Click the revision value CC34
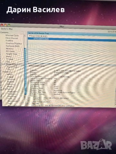 [56, 75]
